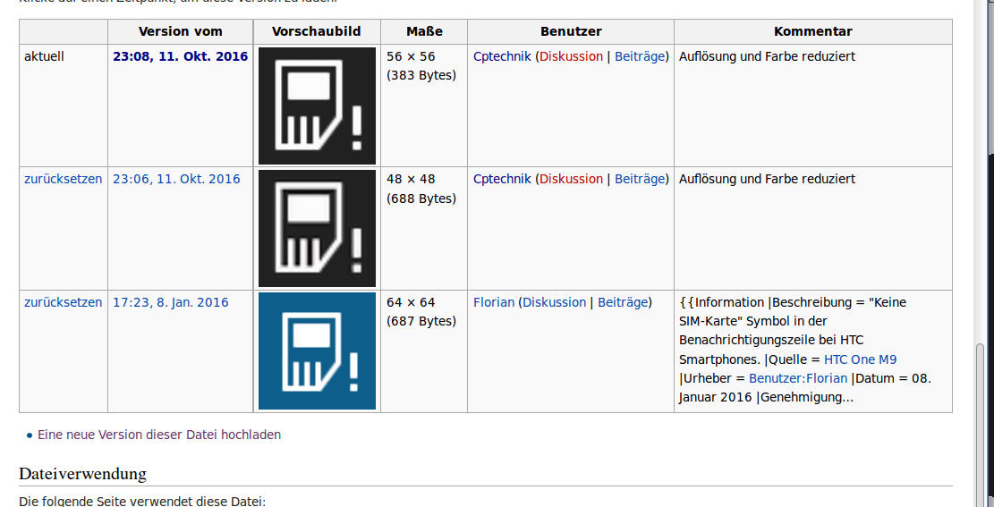This screenshot has width=994, height=507.
Task: Open Florian's Beiträge page
Action: [x=623, y=302]
